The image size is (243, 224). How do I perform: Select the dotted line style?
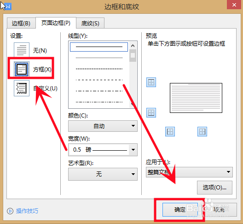pyautogui.click(x=99, y=58)
